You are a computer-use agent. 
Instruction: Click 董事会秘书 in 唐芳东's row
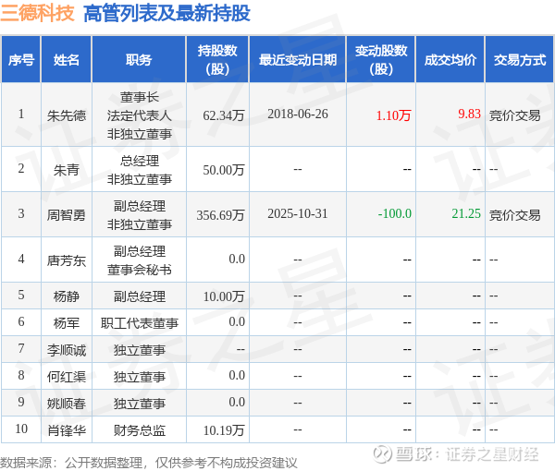[x=139, y=270]
